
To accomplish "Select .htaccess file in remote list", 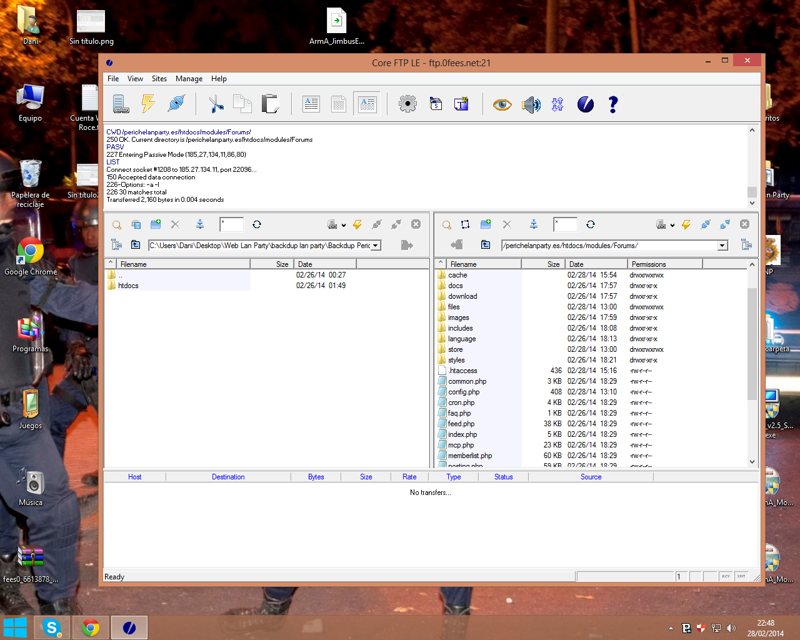I will point(462,371).
